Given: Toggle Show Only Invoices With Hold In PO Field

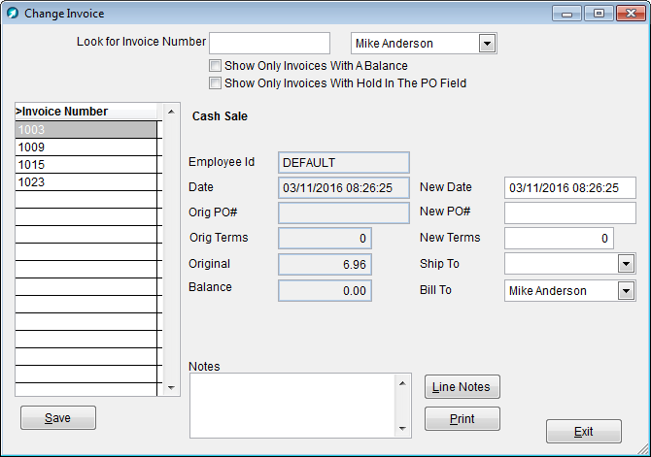Looking at the screenshot, I should click(x=216, y=83).
